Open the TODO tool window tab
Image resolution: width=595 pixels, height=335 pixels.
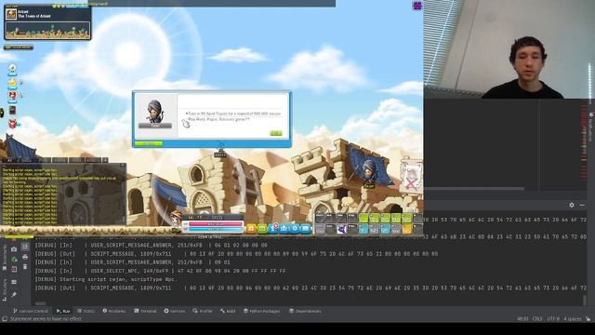point(86,311)
